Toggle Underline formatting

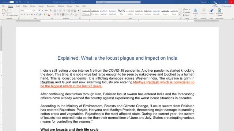(27, 15)
